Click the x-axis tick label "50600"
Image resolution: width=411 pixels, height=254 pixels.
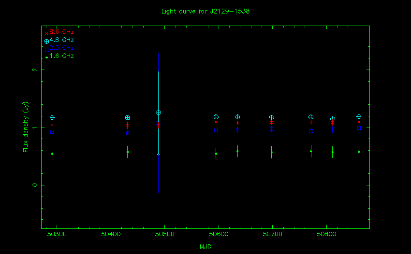click(219, 234)
